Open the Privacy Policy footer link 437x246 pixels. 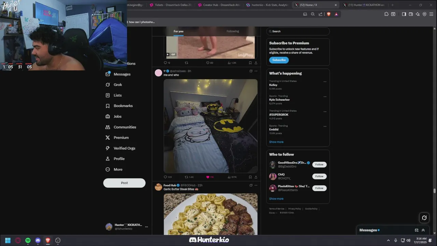pos(295,209)
